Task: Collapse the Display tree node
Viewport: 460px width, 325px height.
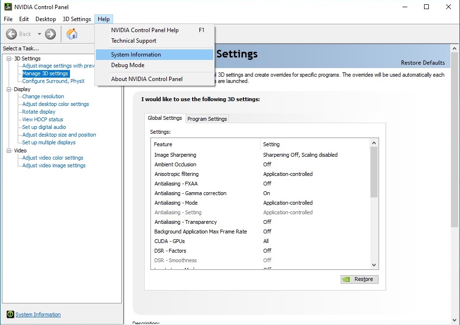Action: tap(9, 89)
